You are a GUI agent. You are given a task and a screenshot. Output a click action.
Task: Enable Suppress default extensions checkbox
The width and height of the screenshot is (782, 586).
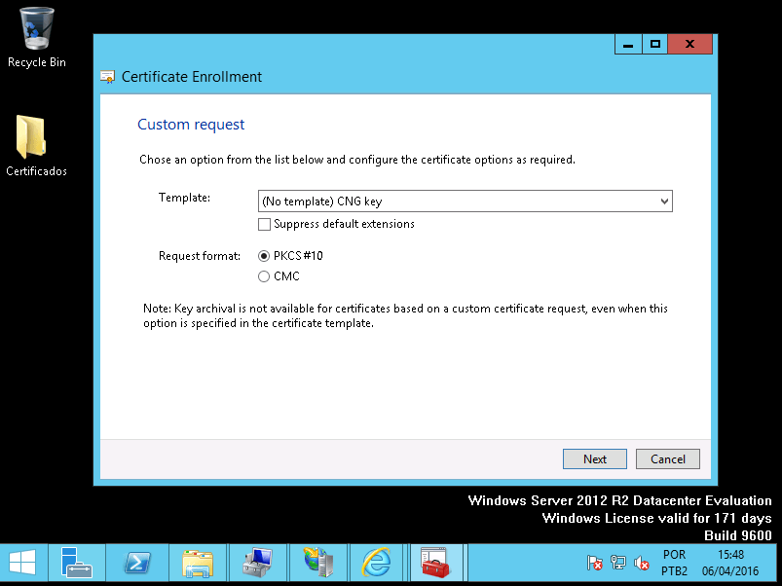tap(264, 224)
